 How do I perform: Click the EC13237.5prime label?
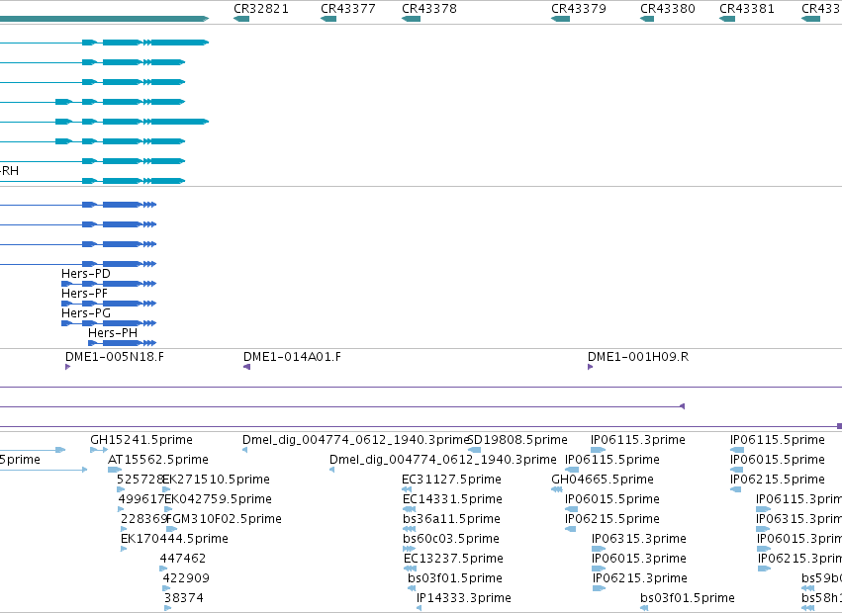tap(453, 559)
